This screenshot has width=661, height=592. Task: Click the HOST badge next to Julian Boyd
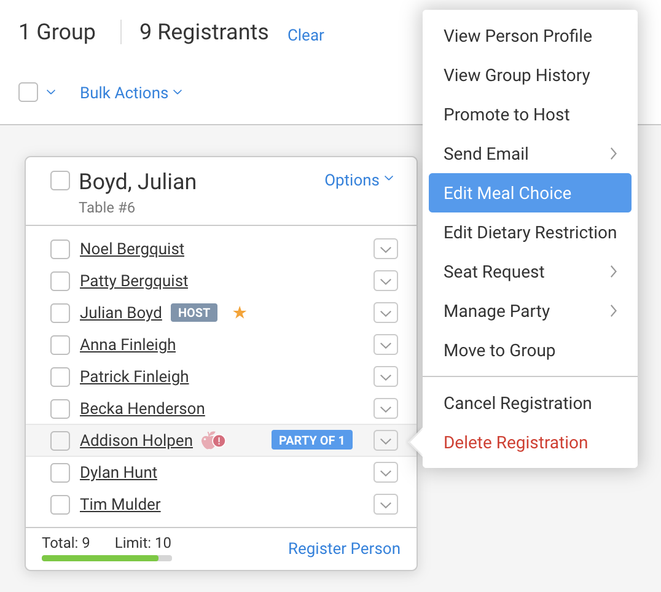(x=194, y=313)
